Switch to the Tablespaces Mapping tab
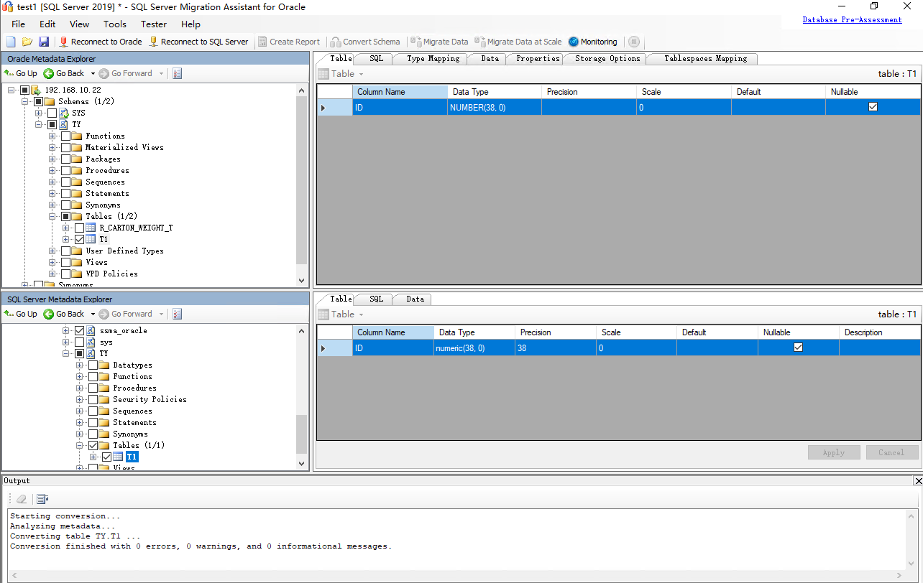The width and height of the screenshot is (923, 583). point(705,58)
